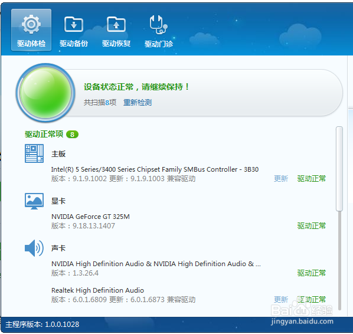This screenshot has width=353, height=334.
Task: Click 驱动正常 status for Realtek Audio row
Action: [x=312, y=300]
